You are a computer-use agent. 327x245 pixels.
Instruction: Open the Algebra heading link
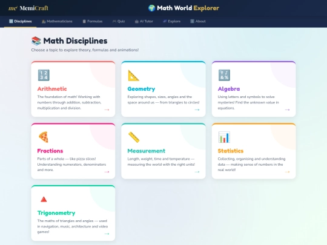pos(229,89)
